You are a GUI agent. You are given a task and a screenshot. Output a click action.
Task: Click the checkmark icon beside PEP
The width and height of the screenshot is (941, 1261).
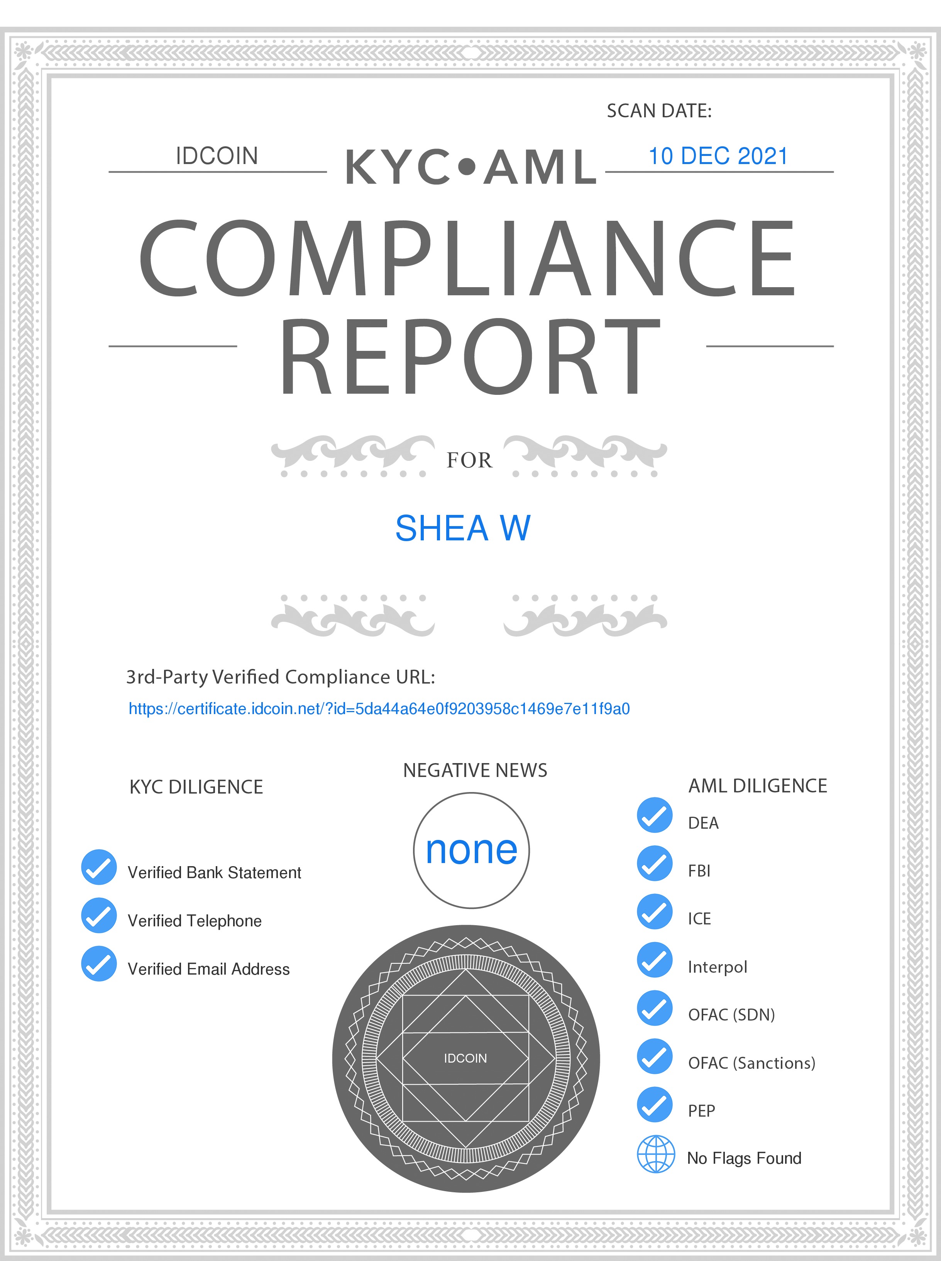[x=655, y=1104]
